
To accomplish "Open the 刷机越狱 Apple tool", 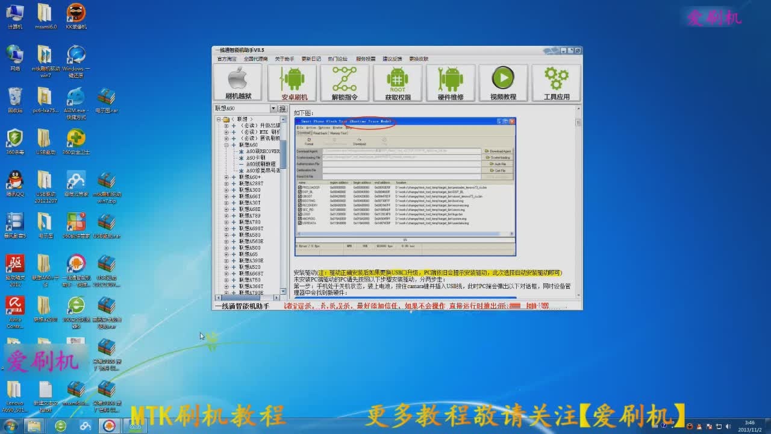I will pyautogui.click(x=238, y=83).
